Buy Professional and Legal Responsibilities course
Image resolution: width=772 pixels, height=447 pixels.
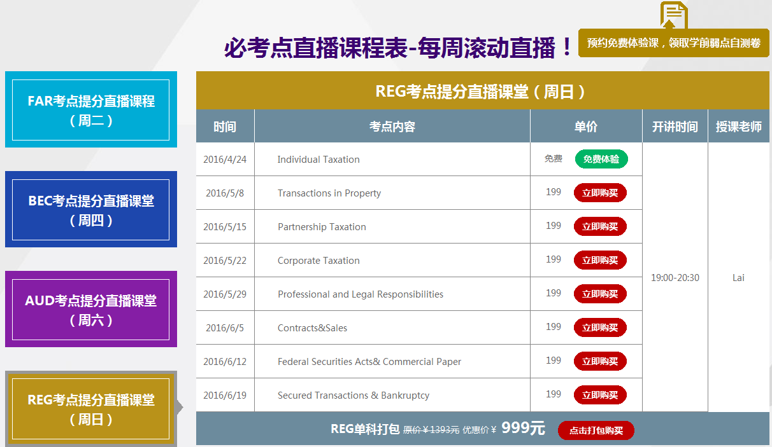coord(600,294)
